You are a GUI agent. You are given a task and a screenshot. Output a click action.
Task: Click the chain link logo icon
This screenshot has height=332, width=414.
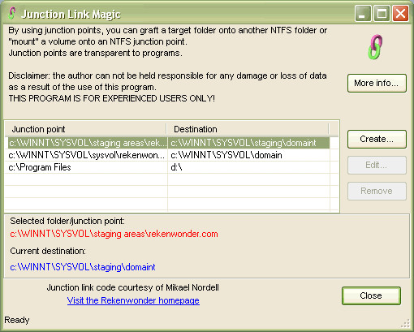(376, 47)
